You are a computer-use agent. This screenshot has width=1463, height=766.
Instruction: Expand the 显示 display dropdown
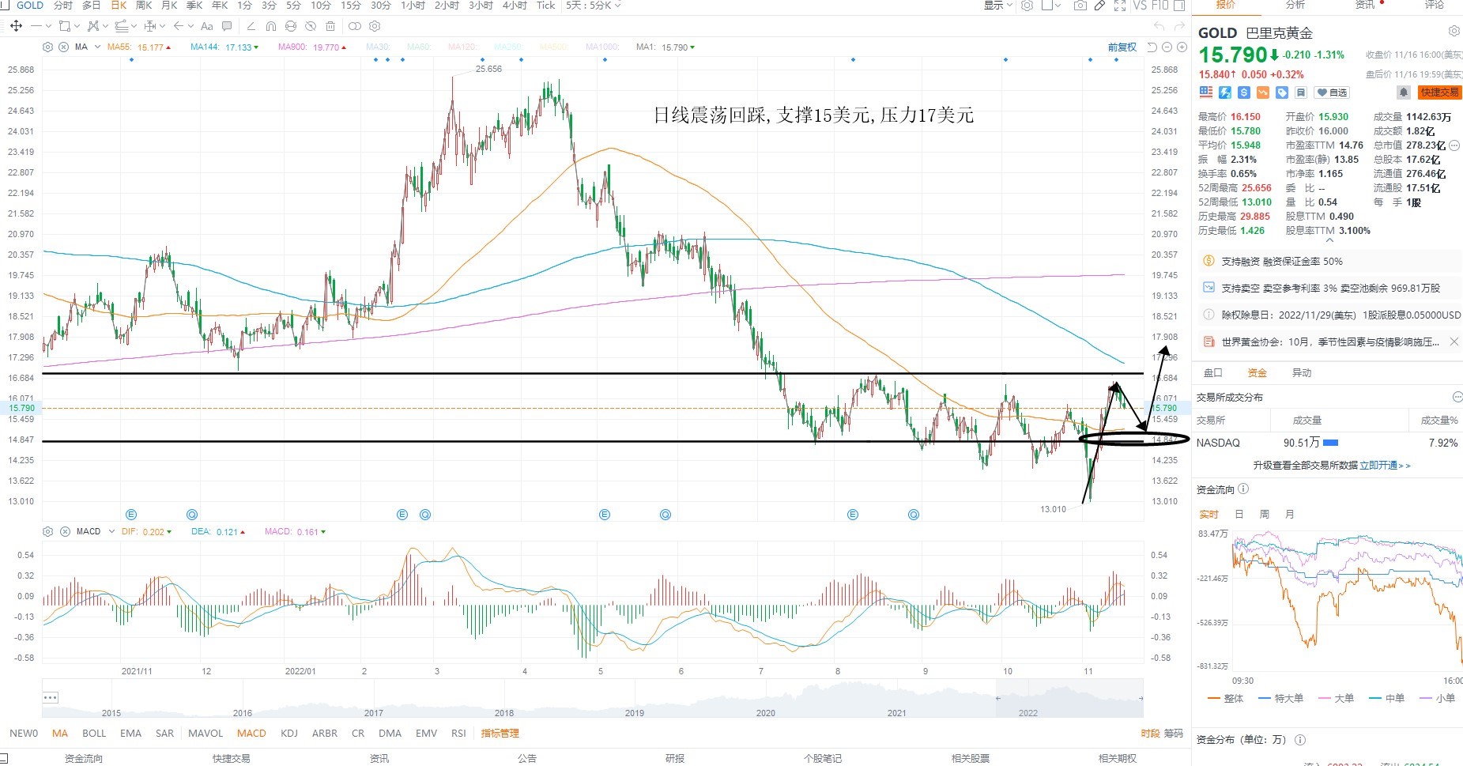(x=997, y=6)
